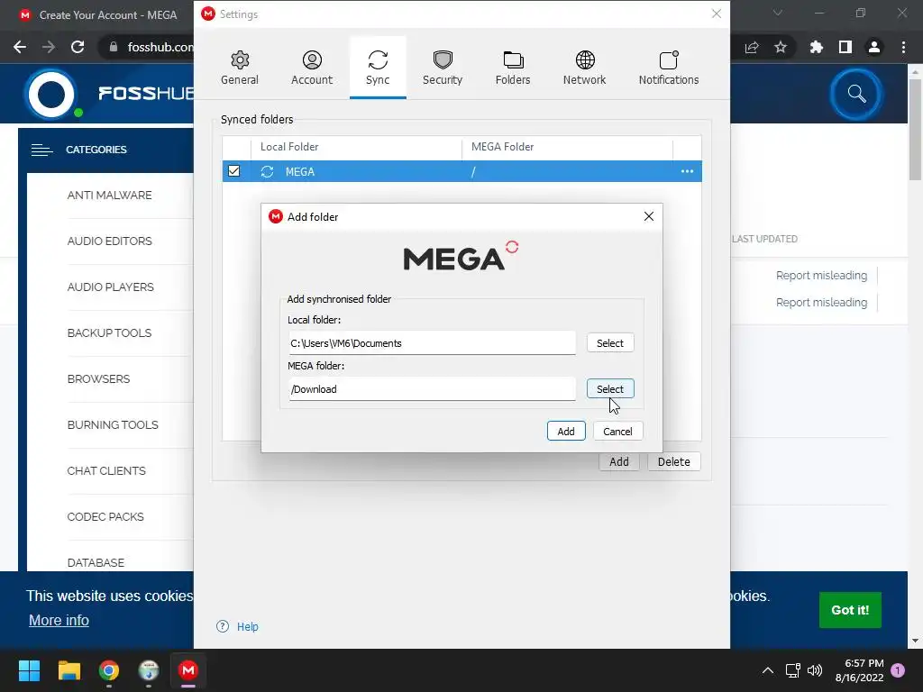Click the second Report misleading link
Screen dimensions: 923x692
821,303
